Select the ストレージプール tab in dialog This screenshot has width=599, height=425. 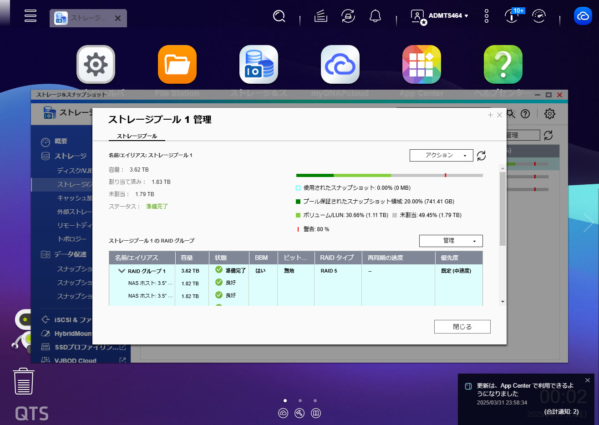(137, 136)
